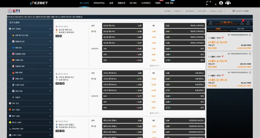Open the bet slip icon tab
260x138 pixels.
pyautogui.click(x=210, y=22)
